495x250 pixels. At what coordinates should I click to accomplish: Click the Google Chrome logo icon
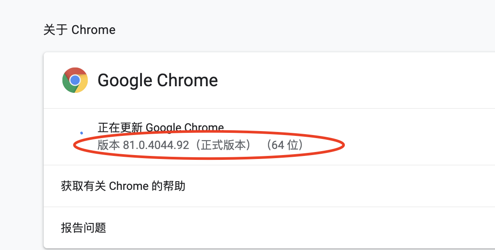pyautogui.click(x=75, y=80)
